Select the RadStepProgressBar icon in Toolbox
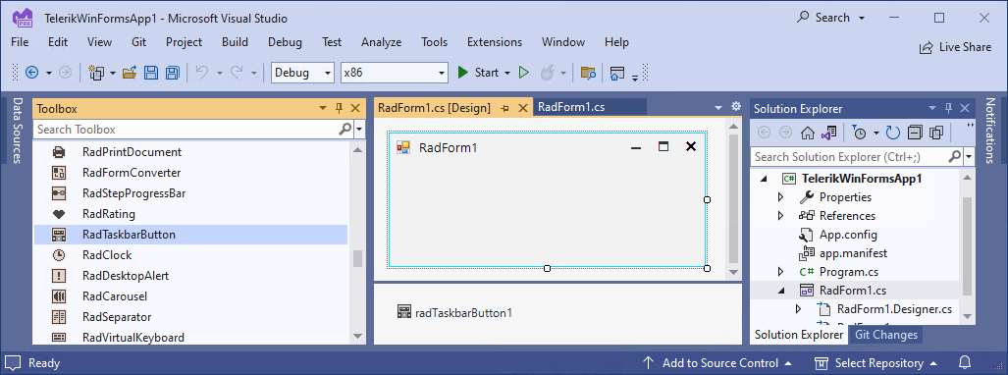Image resolution: width=1008 pixels, height=375 pixels. pyautogui.click(x=59, y=193)
